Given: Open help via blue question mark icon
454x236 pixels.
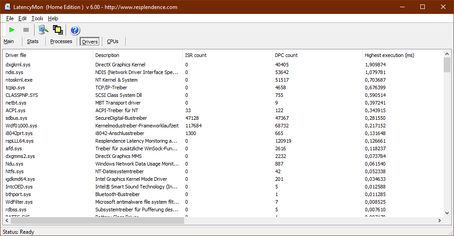Looking at the screenshot, I should 75,30.
